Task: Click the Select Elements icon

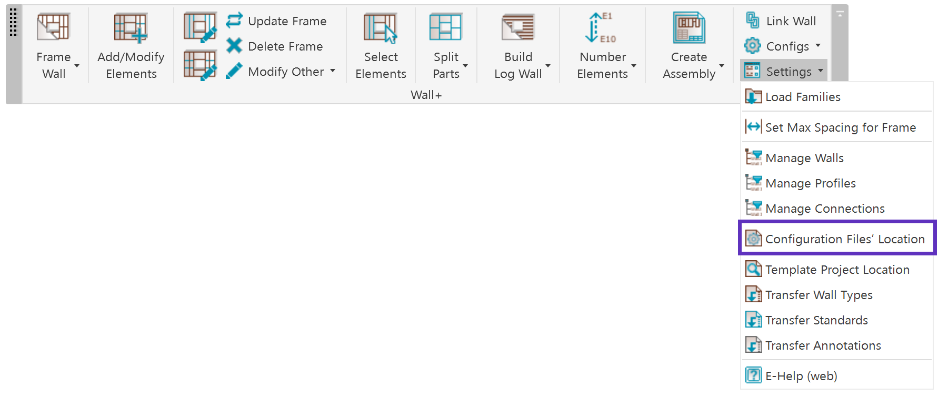Action: (380, 27)
